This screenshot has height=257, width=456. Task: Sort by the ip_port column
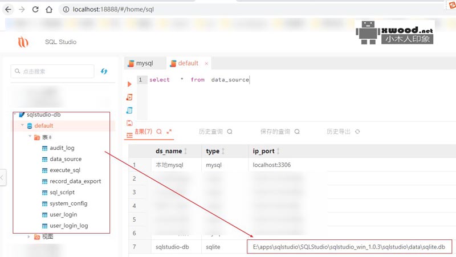(263, 151)
